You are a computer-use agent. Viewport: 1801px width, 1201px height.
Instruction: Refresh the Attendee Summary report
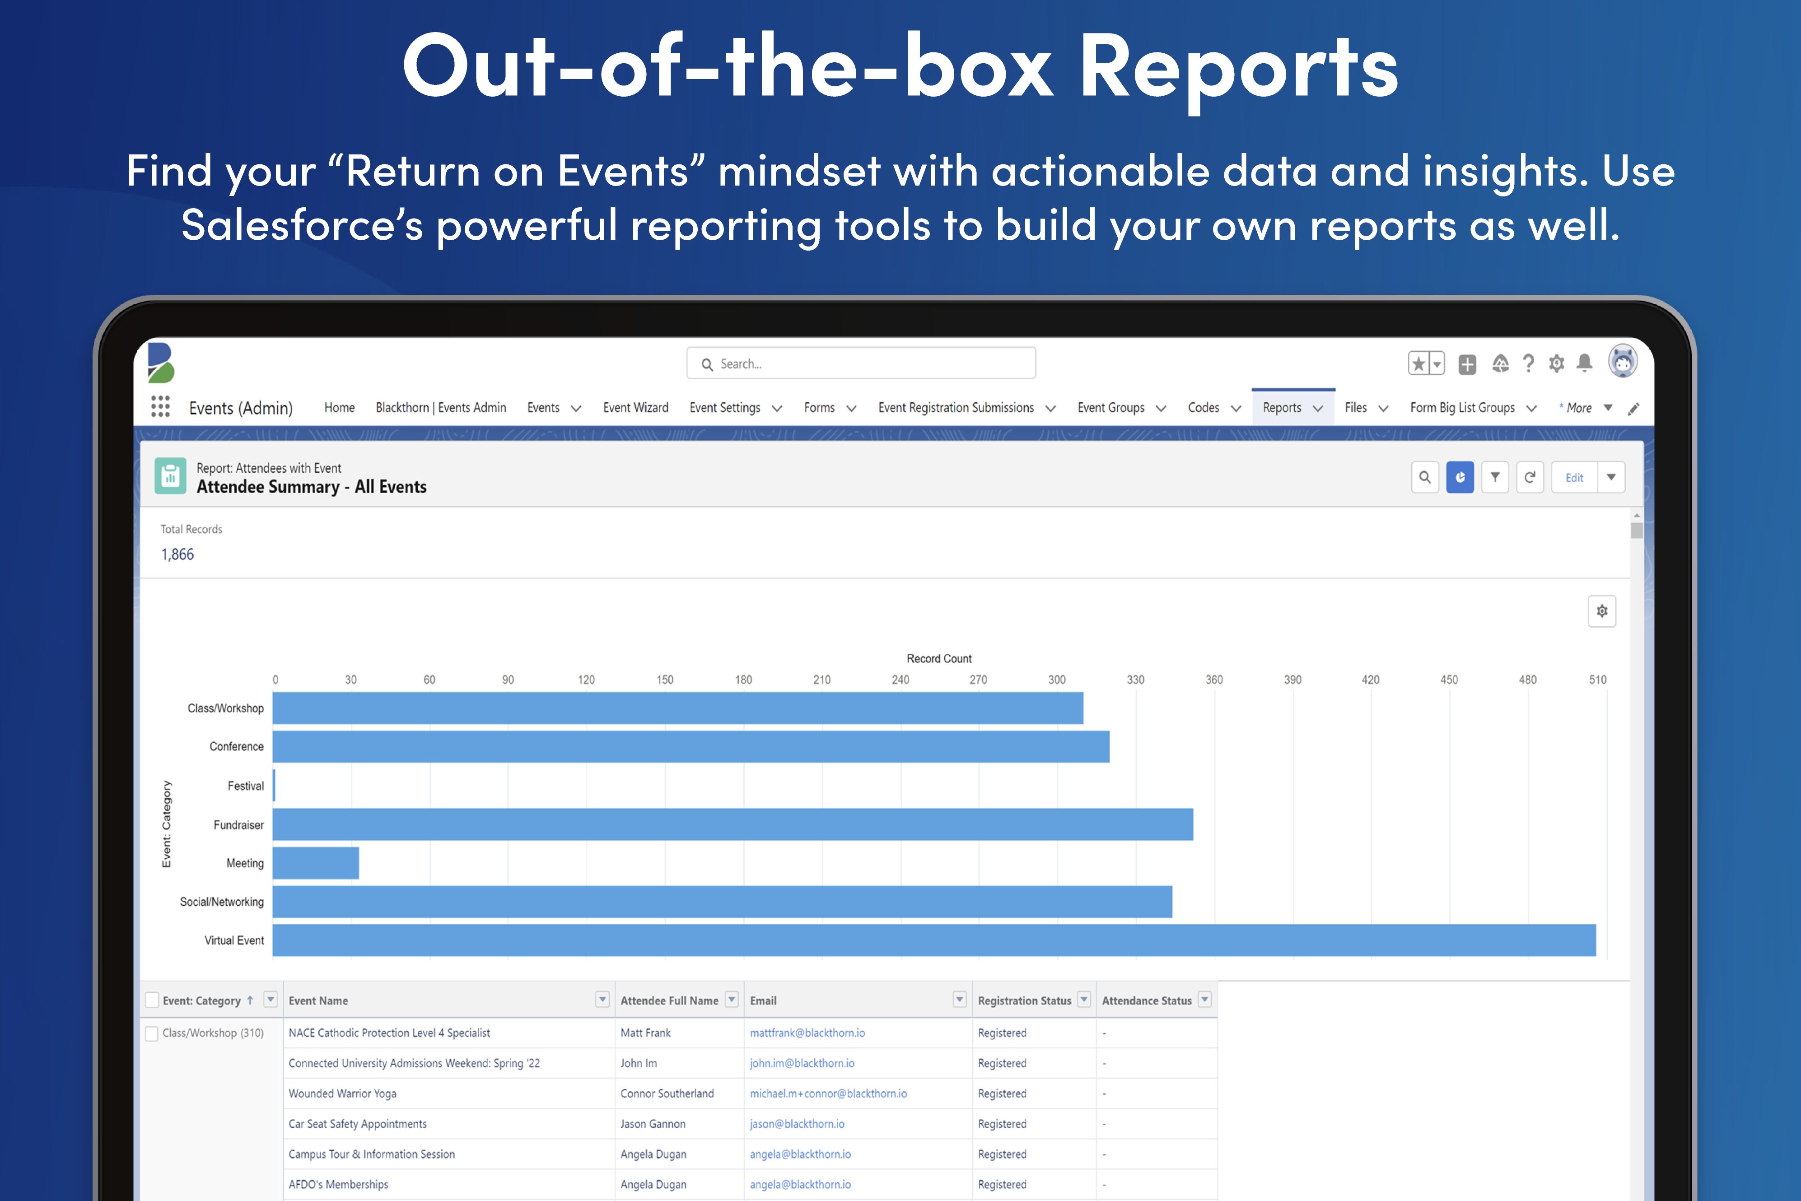[x=1530, y=476]
